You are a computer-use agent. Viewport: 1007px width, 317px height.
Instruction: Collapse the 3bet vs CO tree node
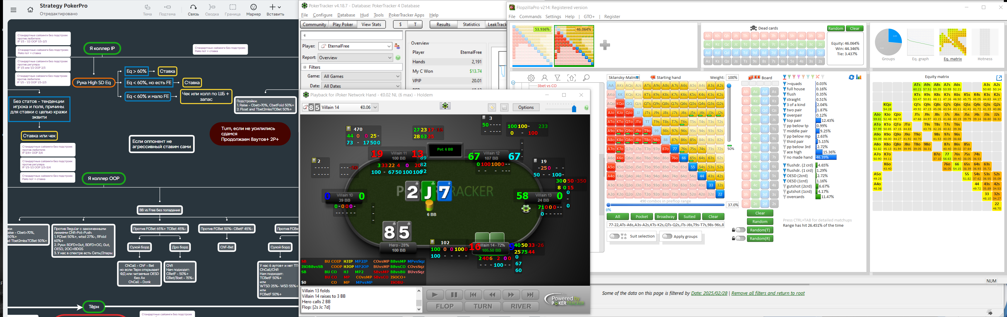point(513,83)
